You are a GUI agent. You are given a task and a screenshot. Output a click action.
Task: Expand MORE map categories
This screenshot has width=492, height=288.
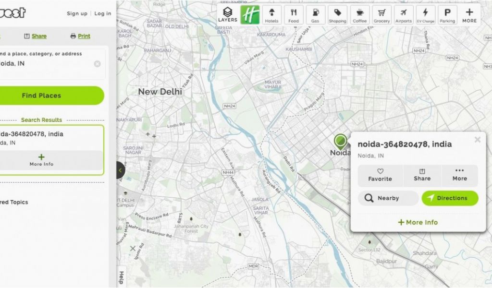pos(469,14)
